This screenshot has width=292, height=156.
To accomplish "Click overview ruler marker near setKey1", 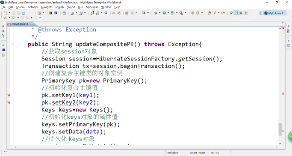I will coord(283,93).
